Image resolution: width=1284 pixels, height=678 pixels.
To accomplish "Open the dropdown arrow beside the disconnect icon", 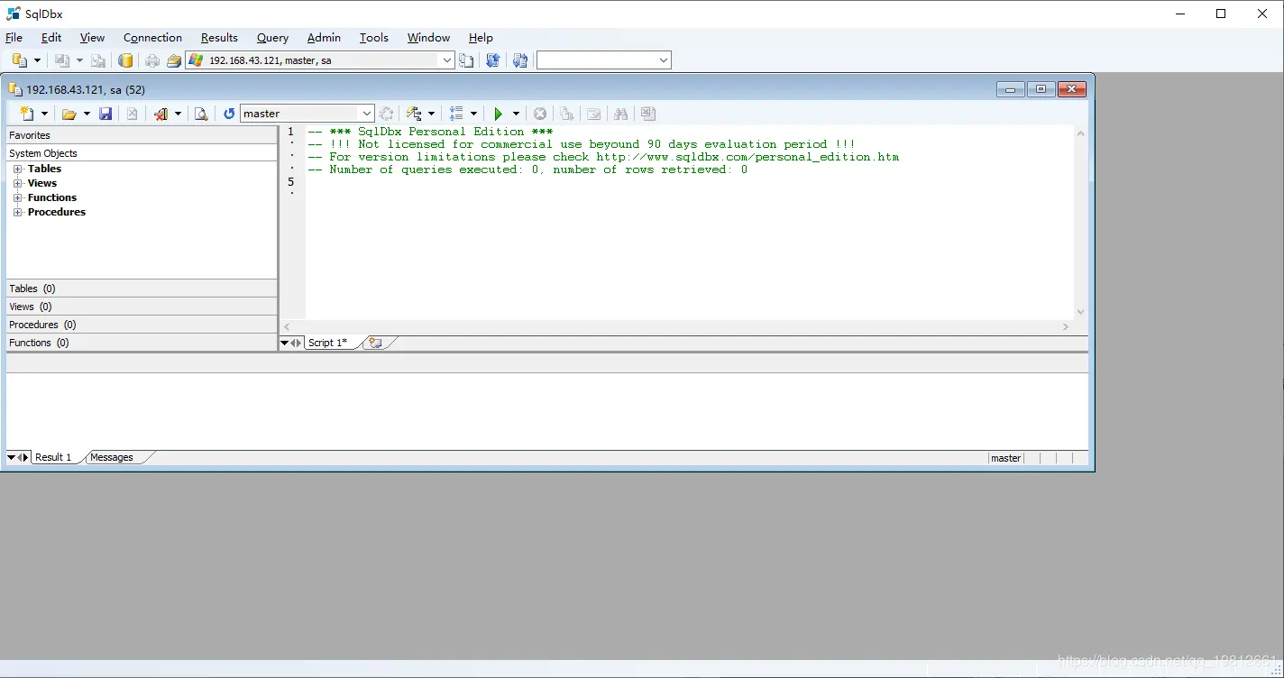I will pos(178,114).
